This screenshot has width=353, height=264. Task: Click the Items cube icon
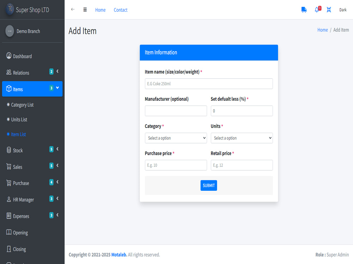(x=9, y=89)
